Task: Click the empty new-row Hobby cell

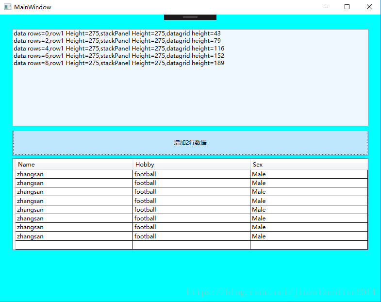Action: [x=192, y=245]
